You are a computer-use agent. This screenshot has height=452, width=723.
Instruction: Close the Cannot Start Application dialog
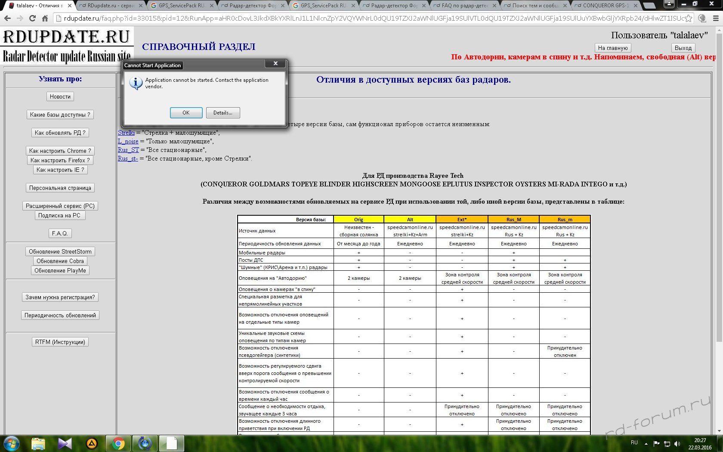275,64
